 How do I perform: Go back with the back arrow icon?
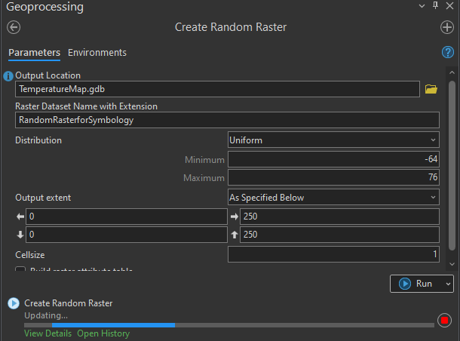pos(14,28)
